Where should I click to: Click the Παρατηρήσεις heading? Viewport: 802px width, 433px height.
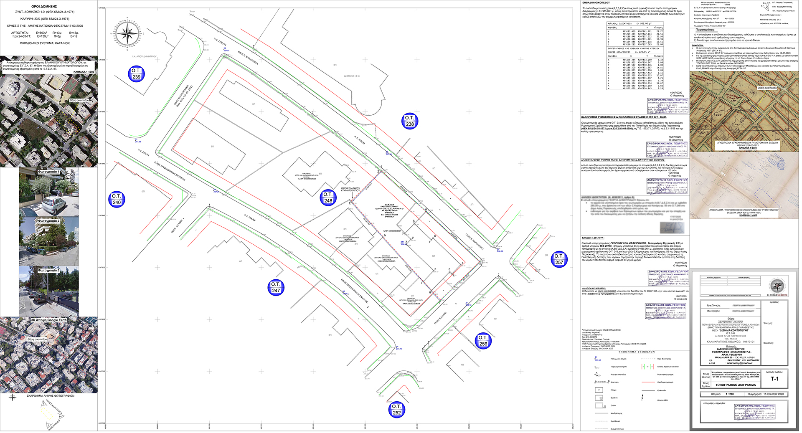coord(705,30)
